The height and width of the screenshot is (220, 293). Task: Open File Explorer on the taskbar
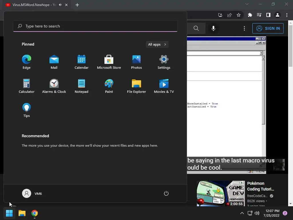(22, 213)
